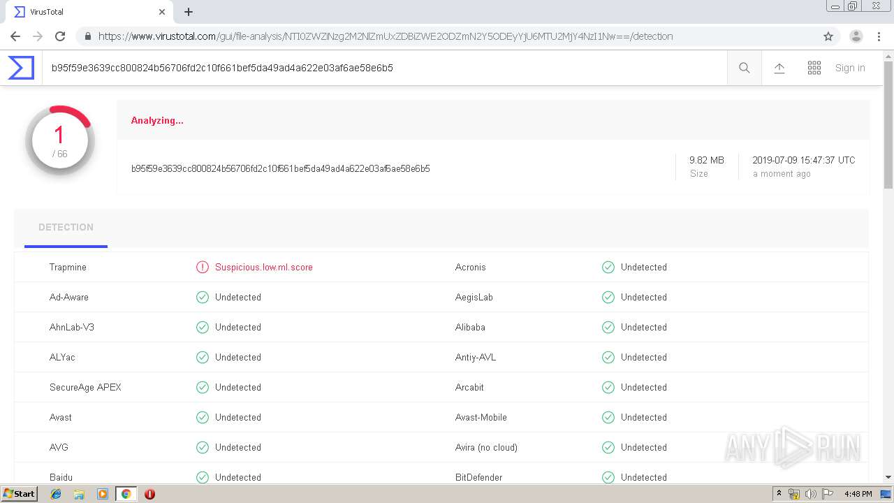Click the Avira (no cloud) checkmark icon
This screenshot has height=503, width=894.
tap(608, 447)
